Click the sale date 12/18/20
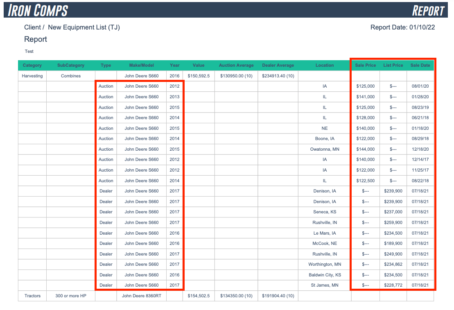Viewport: 454px width, 310px height. click(420, 149)
